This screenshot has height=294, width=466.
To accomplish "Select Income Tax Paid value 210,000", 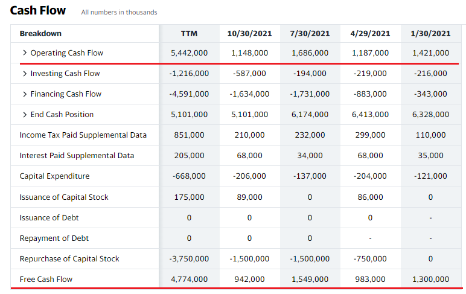I will [x=249, y=135].
